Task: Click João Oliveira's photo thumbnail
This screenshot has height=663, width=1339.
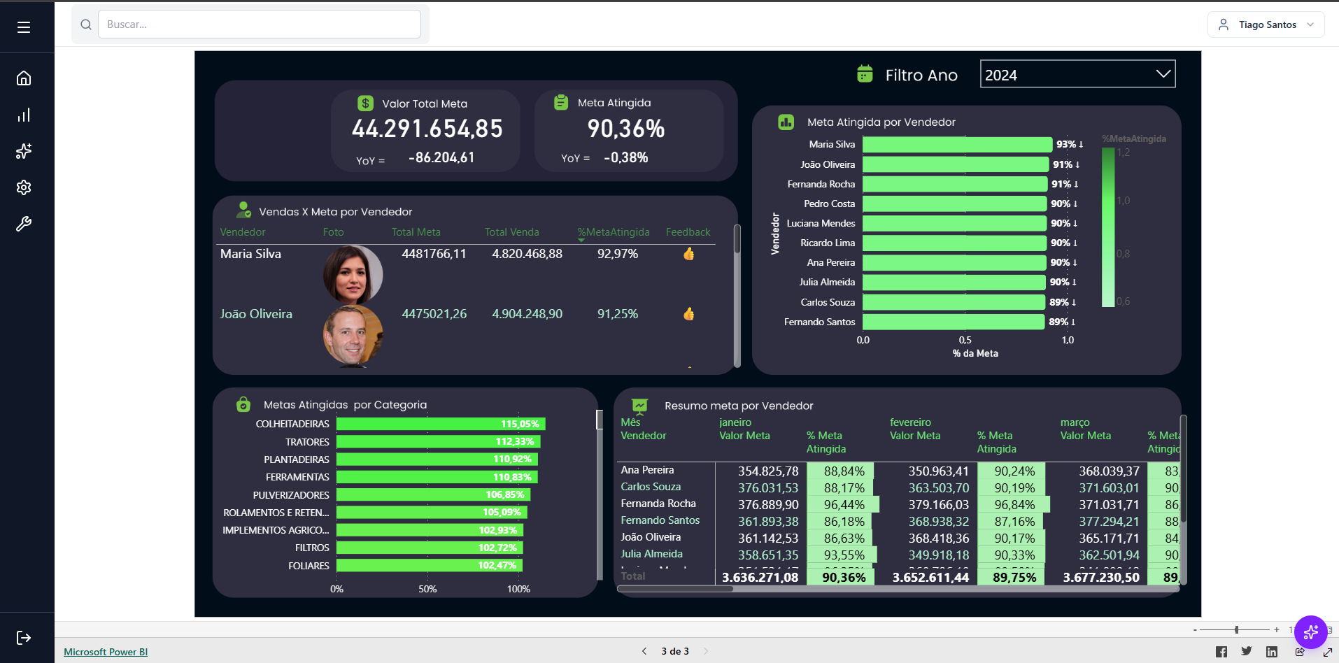Action: [x=353, y=336]
